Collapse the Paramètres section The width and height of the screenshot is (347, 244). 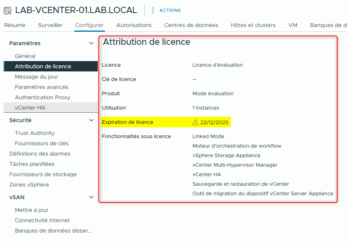click(91, 43)
